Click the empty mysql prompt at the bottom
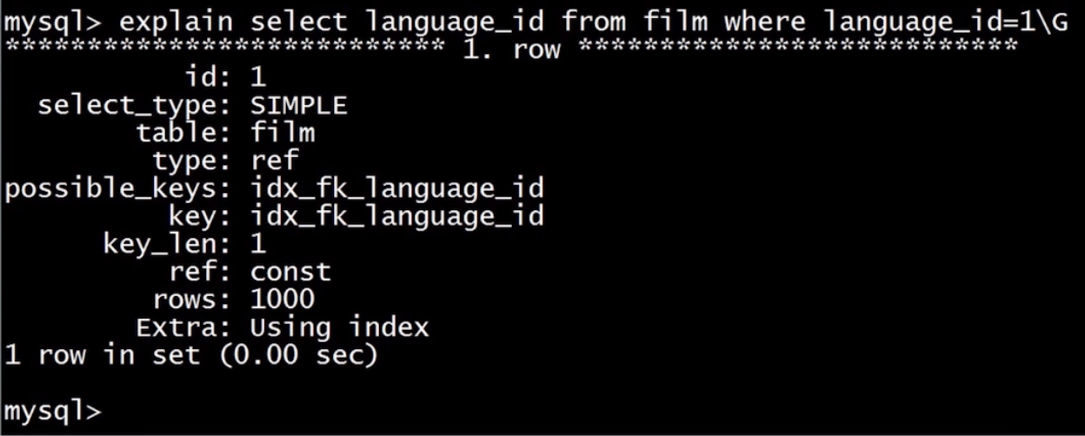Viewport: 1085px width, 436px height. (x=54, y=410)
